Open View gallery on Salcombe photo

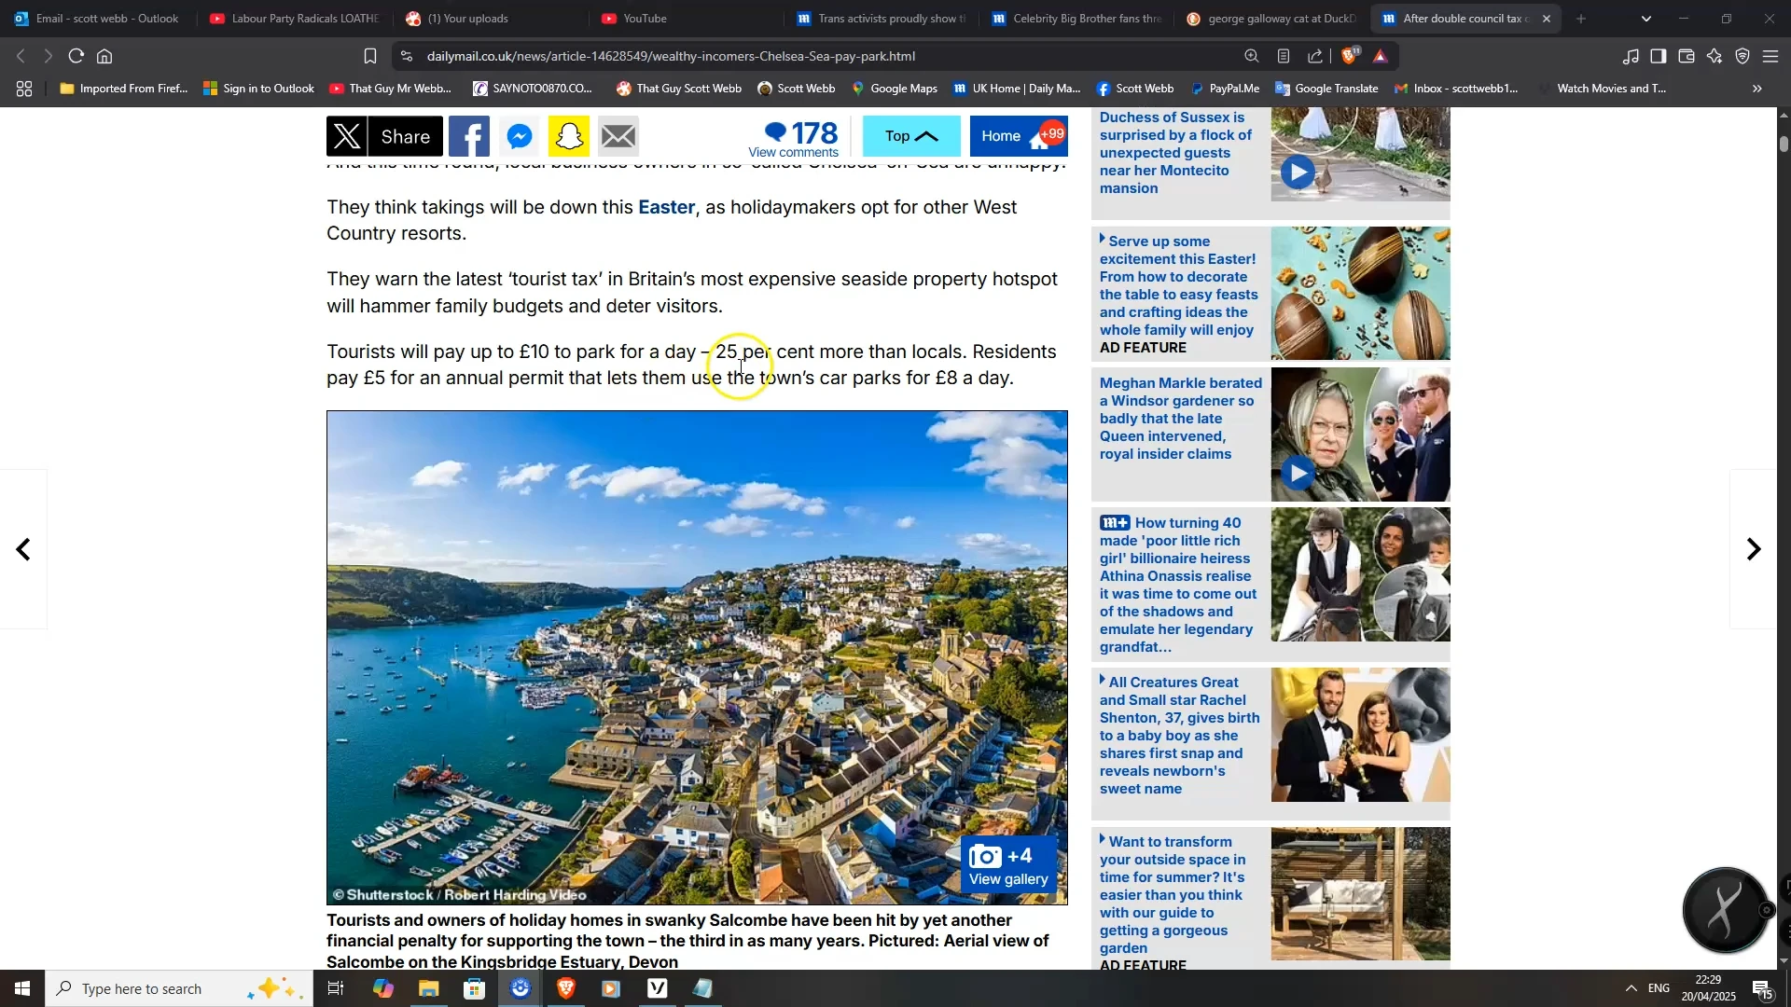pos(1008,866)
